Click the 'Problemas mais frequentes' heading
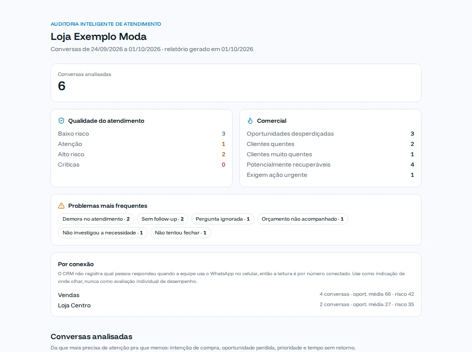 (107, 206)
